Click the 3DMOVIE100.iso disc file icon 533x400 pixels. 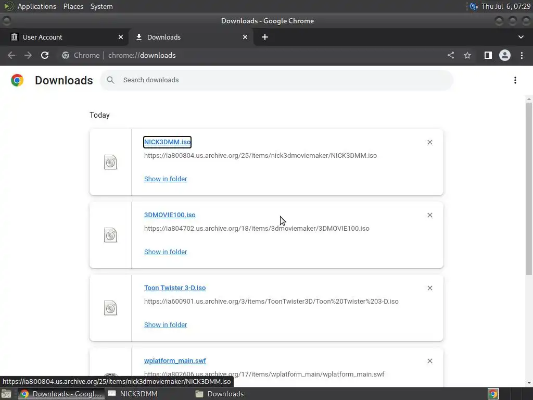click(x=110, y=235)
